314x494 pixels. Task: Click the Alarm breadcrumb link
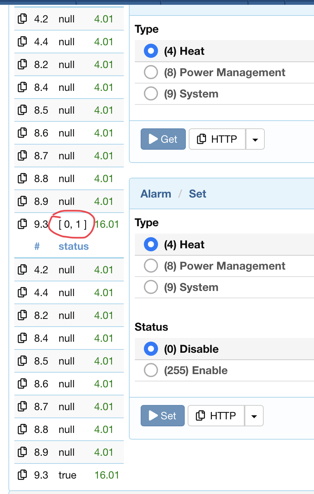(x=156, y=194)
